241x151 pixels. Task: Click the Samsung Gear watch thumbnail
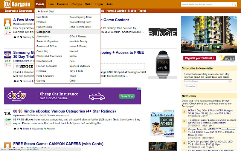tap(163, 64)
